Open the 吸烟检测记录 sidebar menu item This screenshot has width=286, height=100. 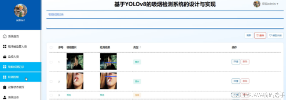21,67
